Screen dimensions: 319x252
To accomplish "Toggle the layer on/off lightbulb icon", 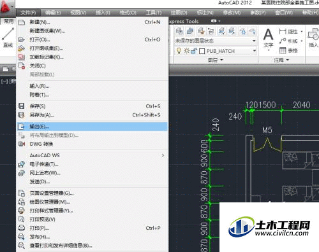I will (x=179, y=51).
